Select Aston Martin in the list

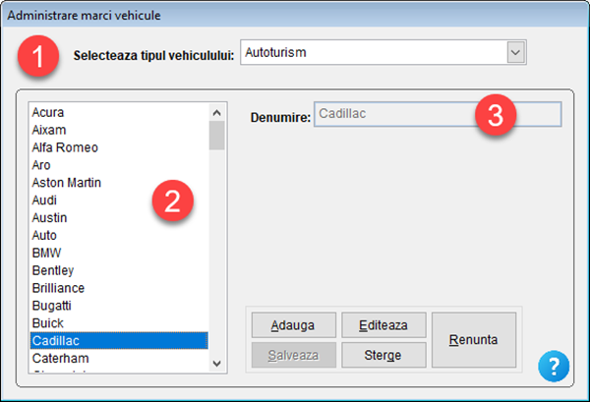click(119, 183)
